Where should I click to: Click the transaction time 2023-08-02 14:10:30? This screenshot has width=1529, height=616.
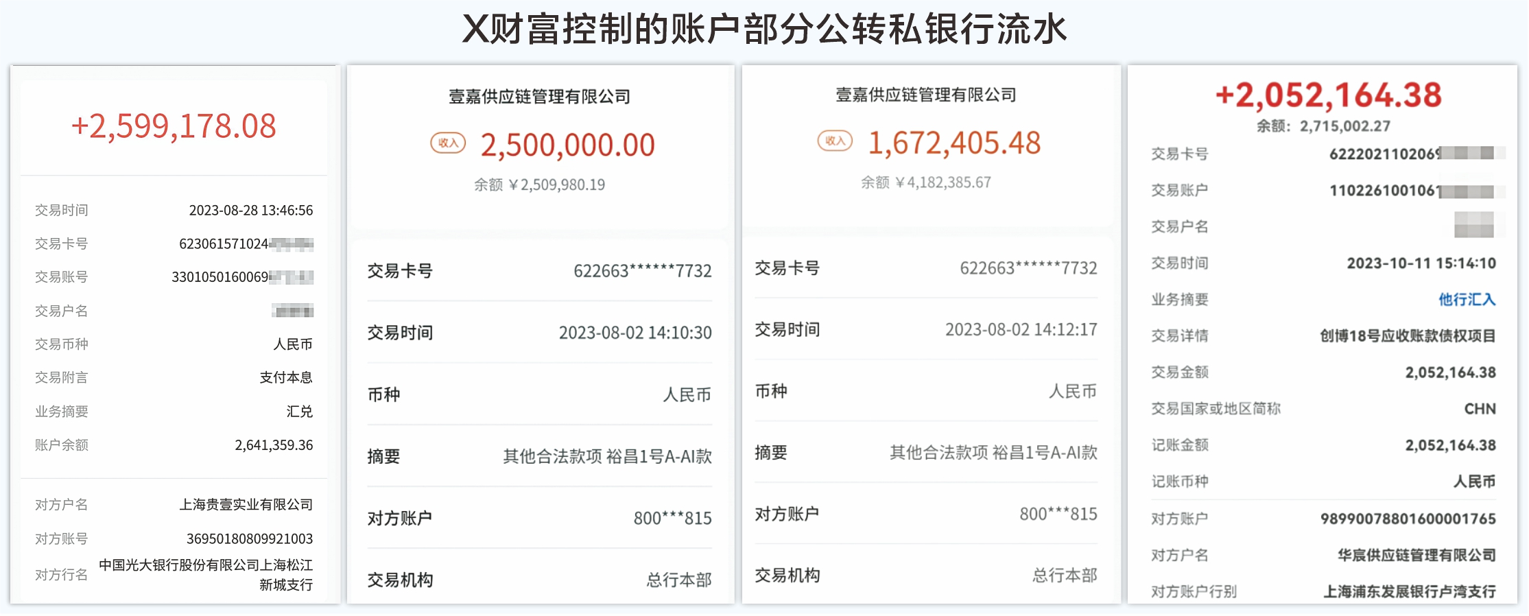tap(635, 333)
